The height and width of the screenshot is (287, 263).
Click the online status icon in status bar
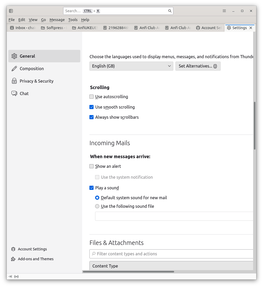tap(16, 277)
